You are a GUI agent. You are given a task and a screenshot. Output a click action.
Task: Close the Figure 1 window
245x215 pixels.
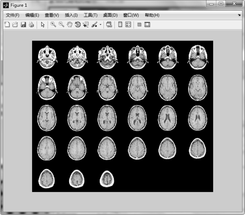234,4
